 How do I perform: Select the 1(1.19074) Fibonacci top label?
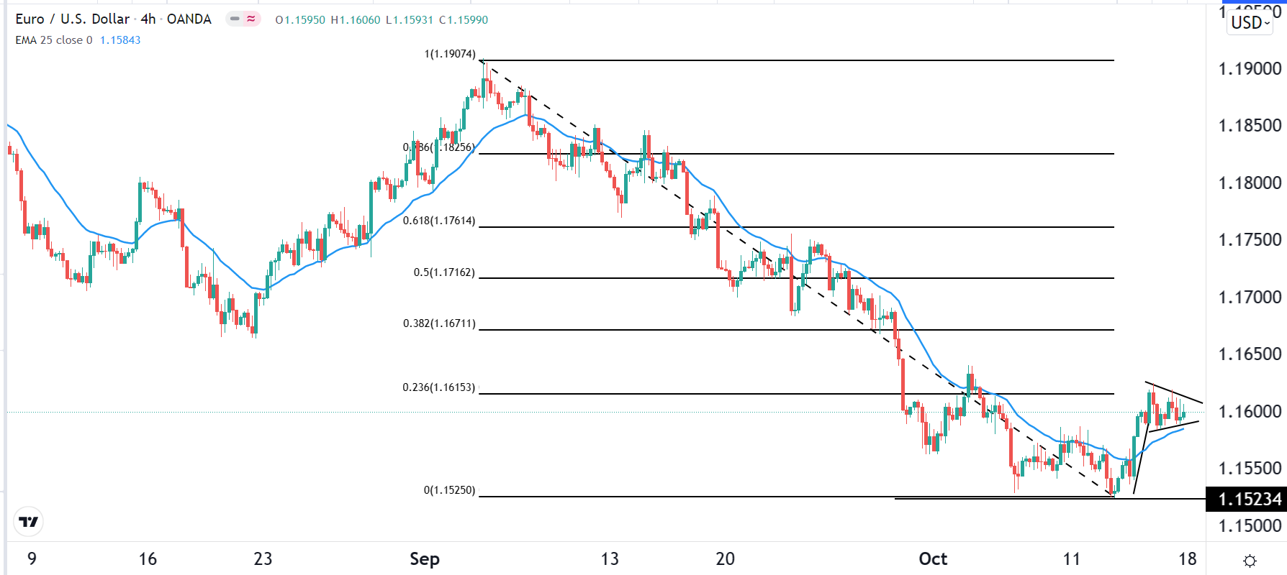(x=450, y=54)
